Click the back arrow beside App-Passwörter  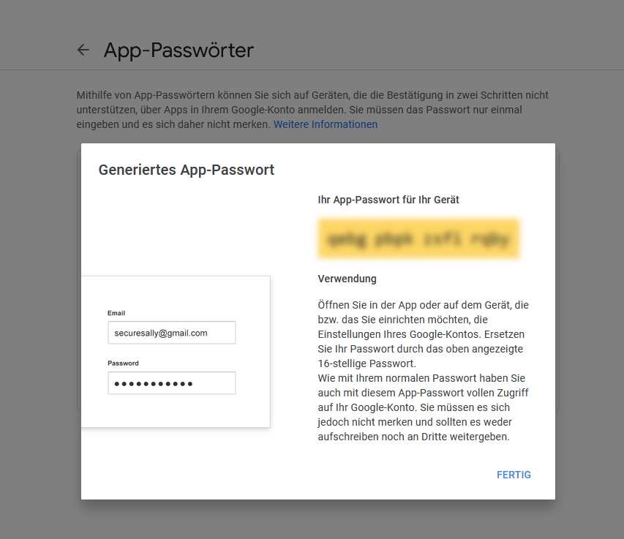point(83,50)
